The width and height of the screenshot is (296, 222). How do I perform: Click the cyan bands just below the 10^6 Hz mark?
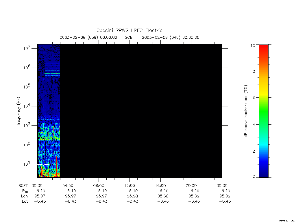point(52,73)
